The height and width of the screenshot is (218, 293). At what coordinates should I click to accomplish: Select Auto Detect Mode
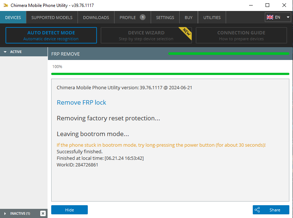[51, 35]
